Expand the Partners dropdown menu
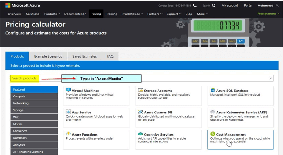The width and height of the screenshot is (283, 155). pyautogui.click(x=155, y=14)
